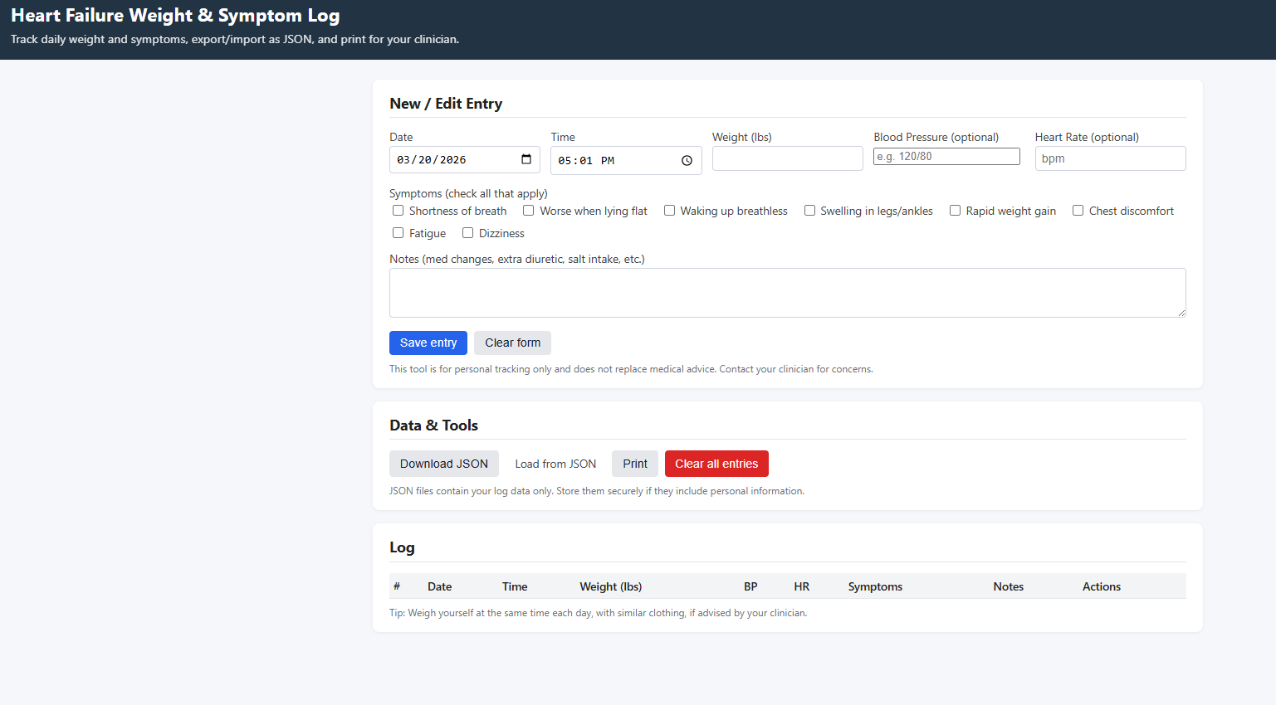Open the time picker clock icon
The height and width of the screenshot is (705, 1276).
coord(687,161)
